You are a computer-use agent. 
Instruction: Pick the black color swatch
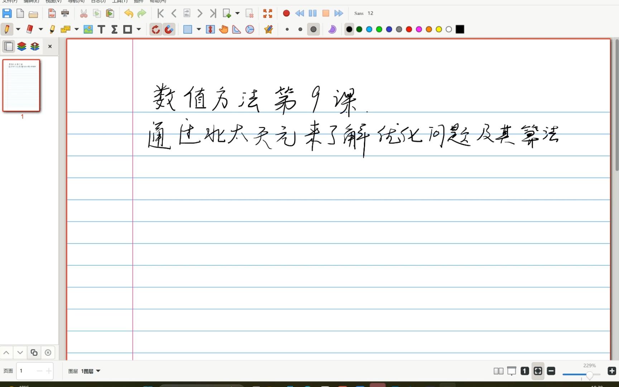click(x=349, y=29)
